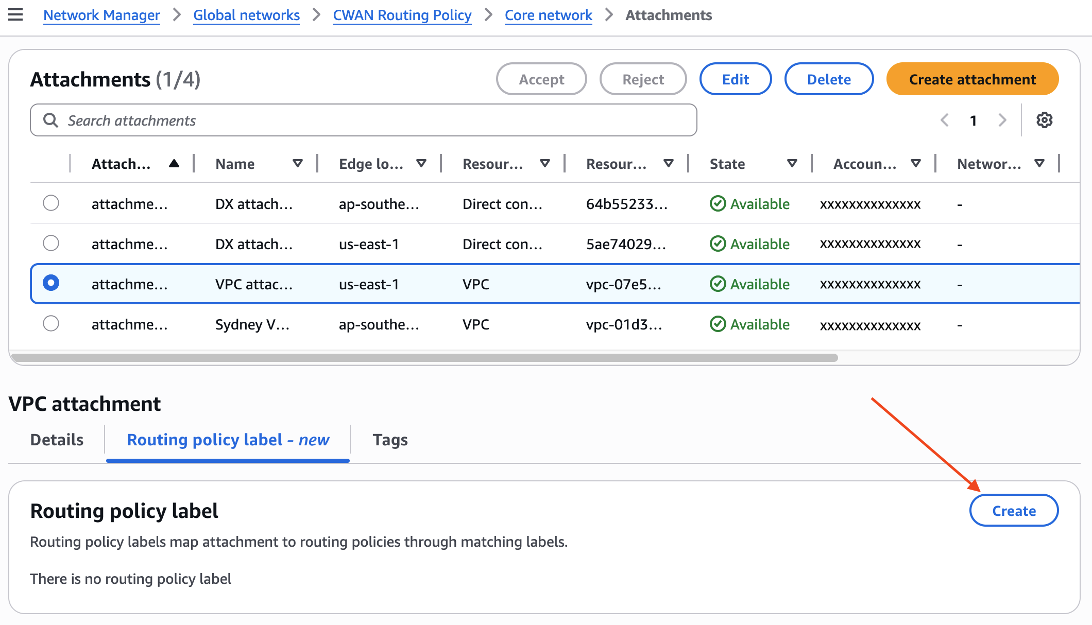
Task: Click the Available status check icon for Sydney VPC row
Action: 718,324
